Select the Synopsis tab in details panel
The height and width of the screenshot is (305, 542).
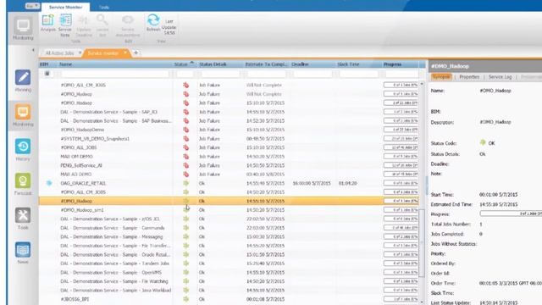pos(441,77)
